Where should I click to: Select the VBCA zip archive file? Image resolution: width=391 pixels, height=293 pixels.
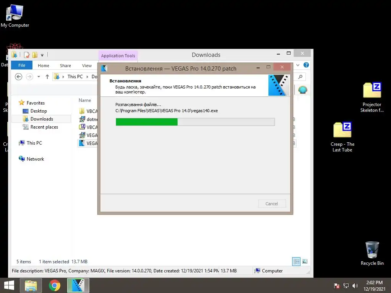(88, 127)
